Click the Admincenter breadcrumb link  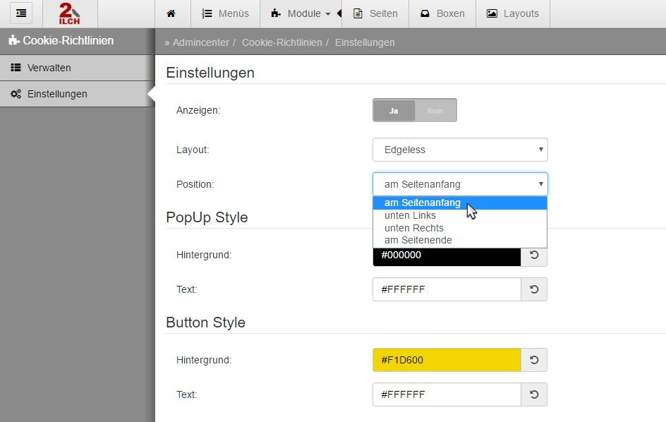(x=200, y=42)
